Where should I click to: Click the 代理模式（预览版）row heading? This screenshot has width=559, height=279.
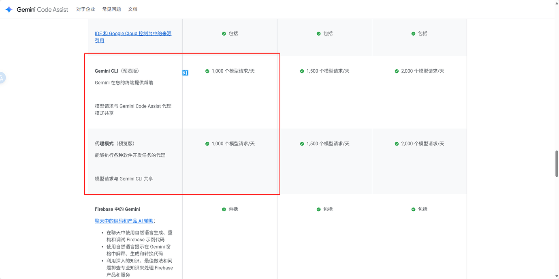click(x=115, y=144)
